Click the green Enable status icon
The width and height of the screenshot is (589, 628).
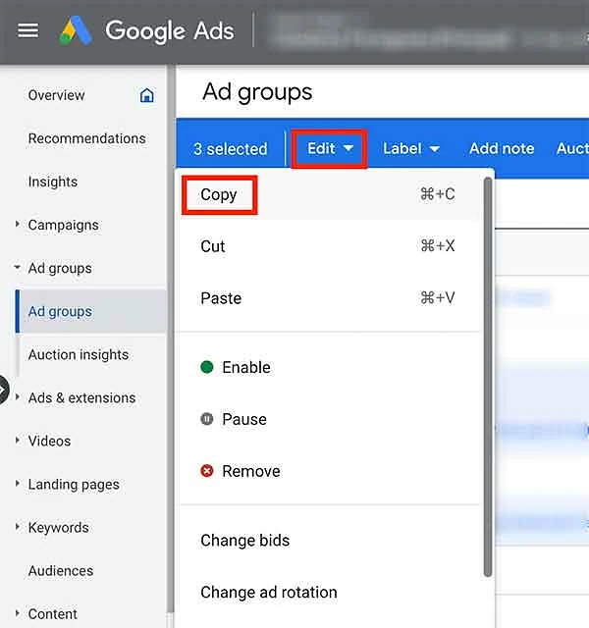tap(207, 367)
